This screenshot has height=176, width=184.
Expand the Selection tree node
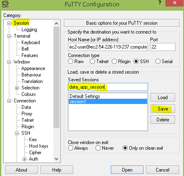(17, 88)
